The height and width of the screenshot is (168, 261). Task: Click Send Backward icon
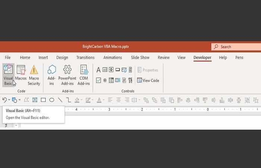172,100
